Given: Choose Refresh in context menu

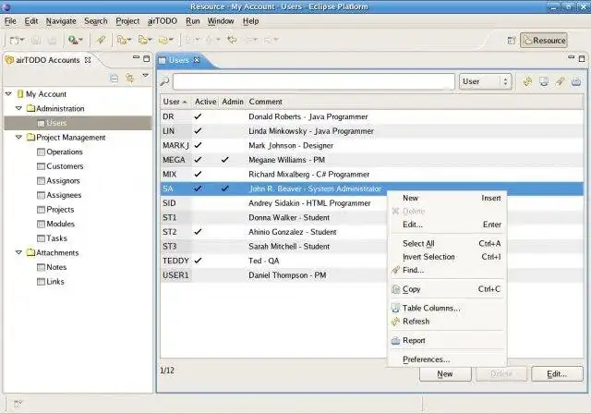Looking at the screenshot, I should point(447,322).
